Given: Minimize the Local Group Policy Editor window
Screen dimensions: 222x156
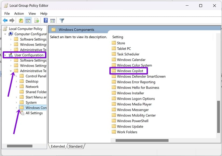Looking at the screenshot, I should coord(187,6).
